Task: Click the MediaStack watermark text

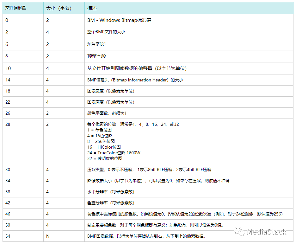Action: [x=267, y=232]
